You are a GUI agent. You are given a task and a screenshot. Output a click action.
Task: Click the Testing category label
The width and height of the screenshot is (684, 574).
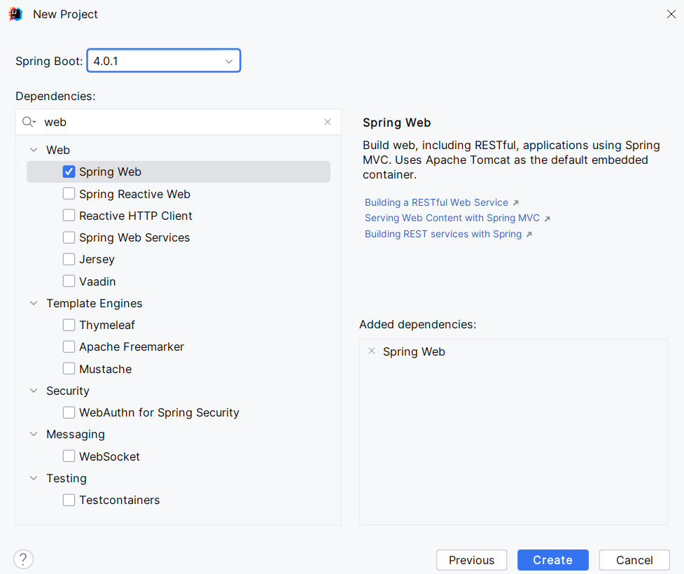[67, 479]
